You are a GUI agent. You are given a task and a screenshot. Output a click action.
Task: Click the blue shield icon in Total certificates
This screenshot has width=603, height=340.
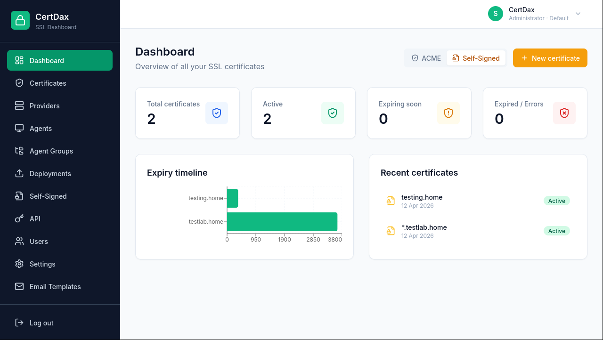pos(217,113)
